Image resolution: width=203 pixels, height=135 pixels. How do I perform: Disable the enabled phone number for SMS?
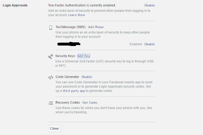pos(149,44)
